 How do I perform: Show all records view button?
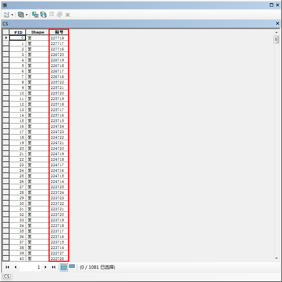coord(64,267)
